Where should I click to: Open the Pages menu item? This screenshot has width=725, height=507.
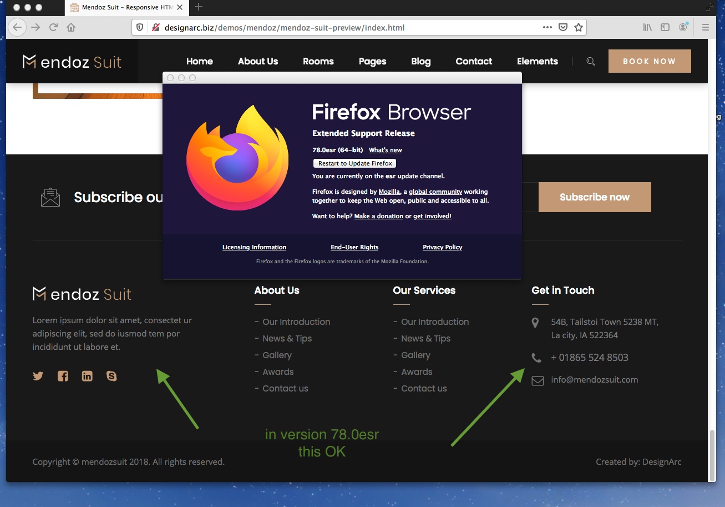[x=373, y=62]
